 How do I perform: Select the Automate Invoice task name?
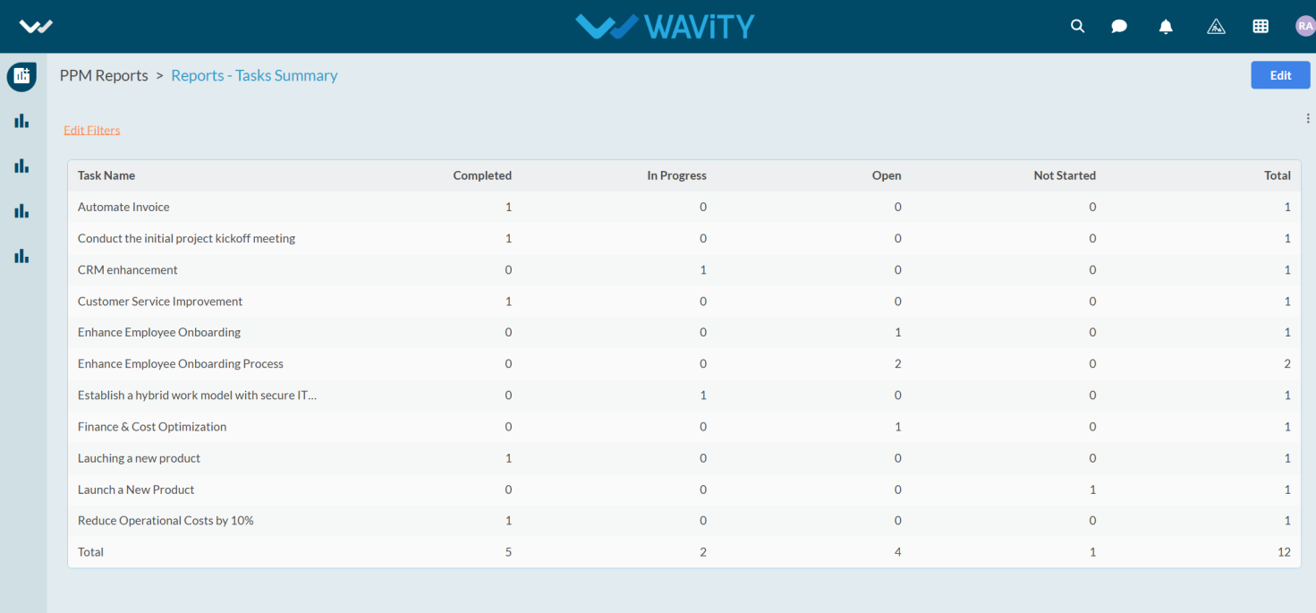(123, 207)
